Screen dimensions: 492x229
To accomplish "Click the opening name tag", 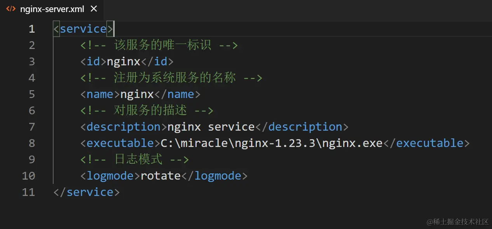I will pyautogui.click(x=100, y=94).
